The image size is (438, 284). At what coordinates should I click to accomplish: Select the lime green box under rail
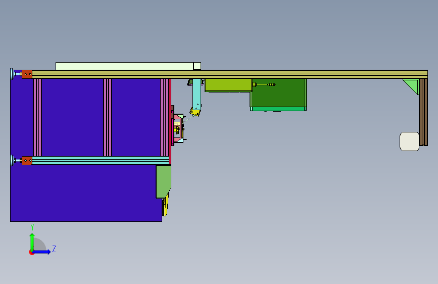228,85
